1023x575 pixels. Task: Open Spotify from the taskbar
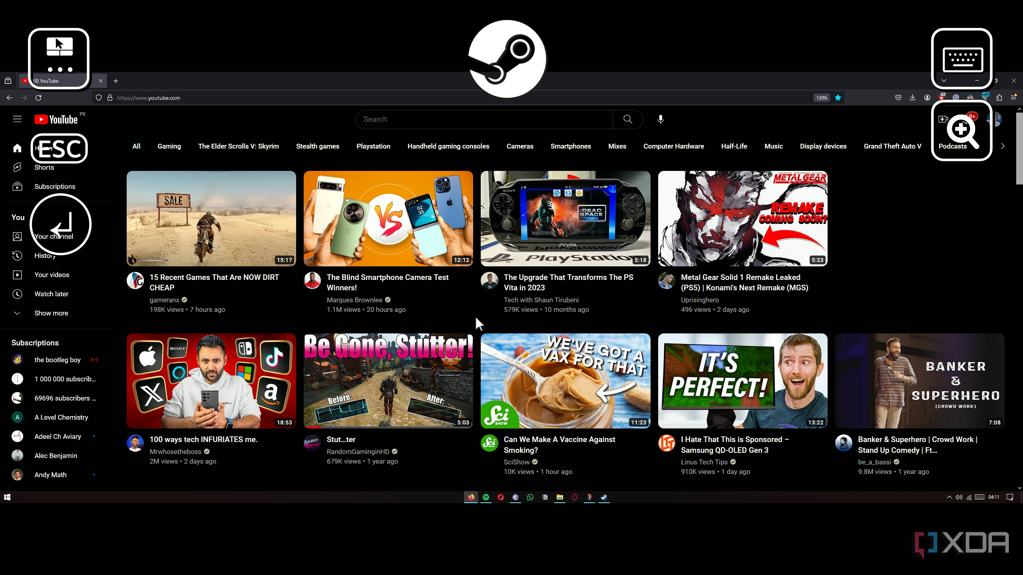[486, 497]
